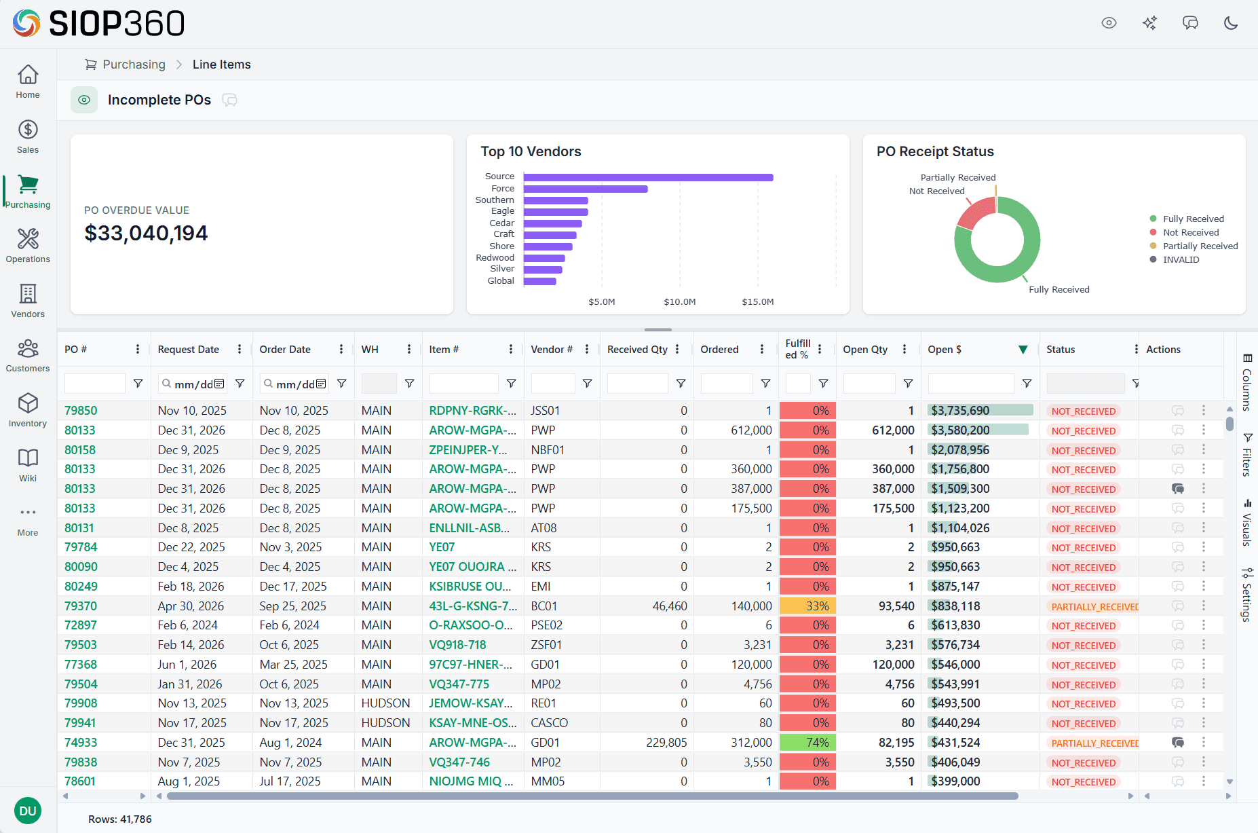Navigate to Purchasing via the breadcrumb

pos(134,64)
